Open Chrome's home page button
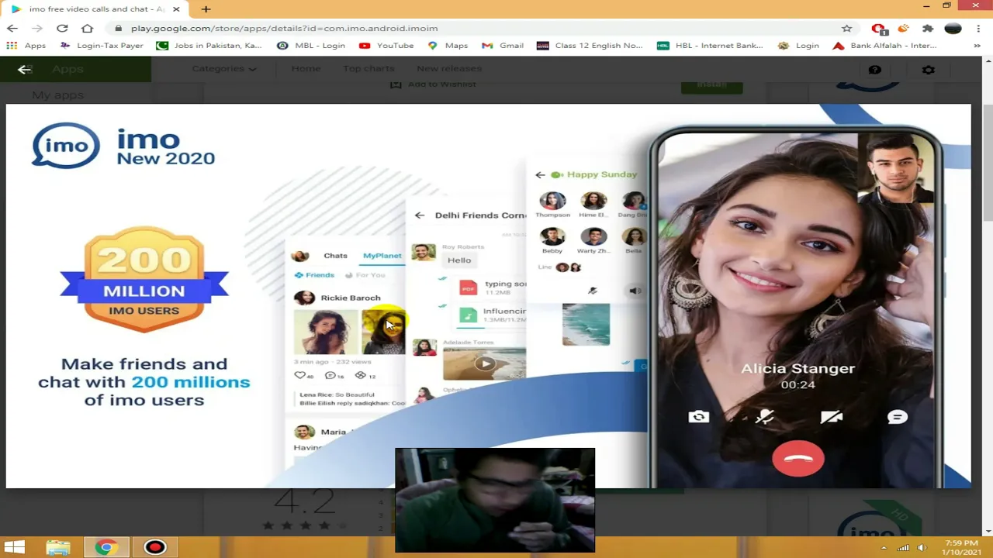 87,28
